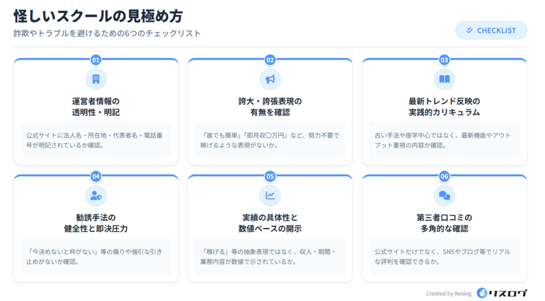The width and height of the screenshot is (545, 301).
Task: Select the 06 number badge
Action: click(x=444, y=176)
